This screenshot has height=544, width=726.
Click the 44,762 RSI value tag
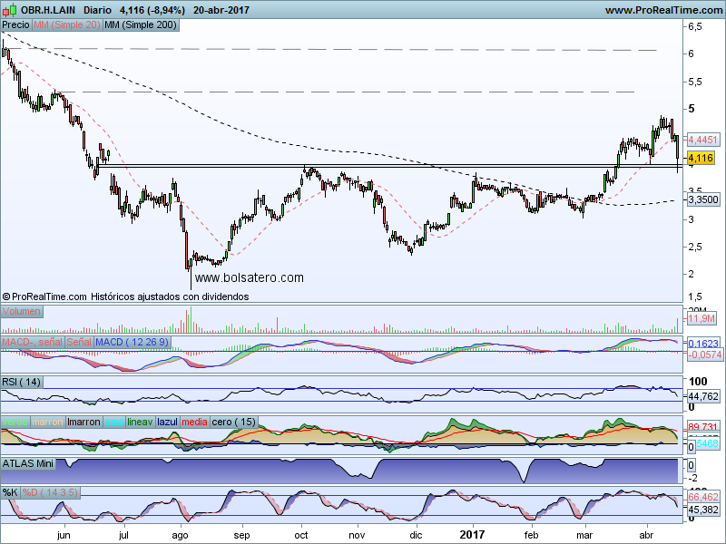tap(703, 396)
